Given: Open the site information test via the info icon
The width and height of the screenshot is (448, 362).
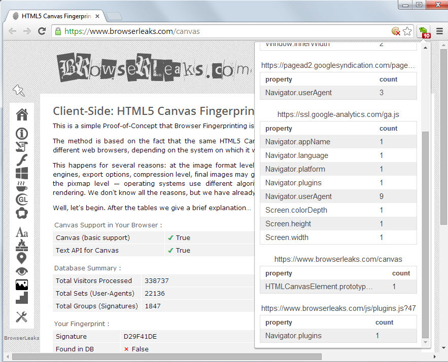Looking at the screenshot, I should 21,134.
